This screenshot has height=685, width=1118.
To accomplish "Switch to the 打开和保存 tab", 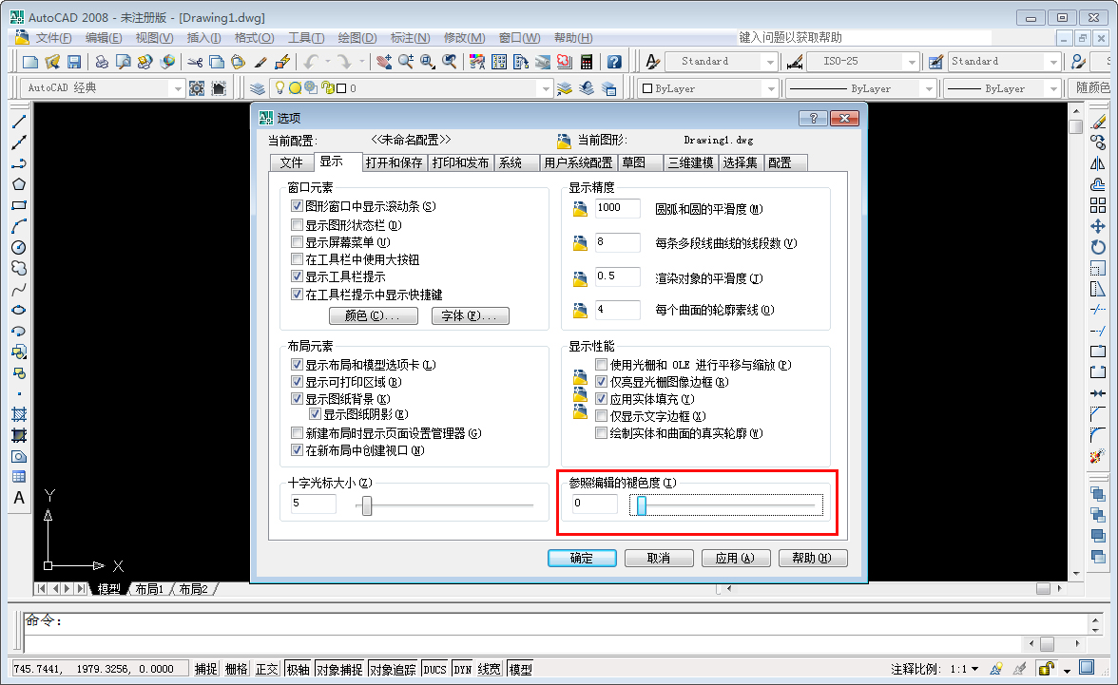I will pyautogui.click(x=395, y=162).
